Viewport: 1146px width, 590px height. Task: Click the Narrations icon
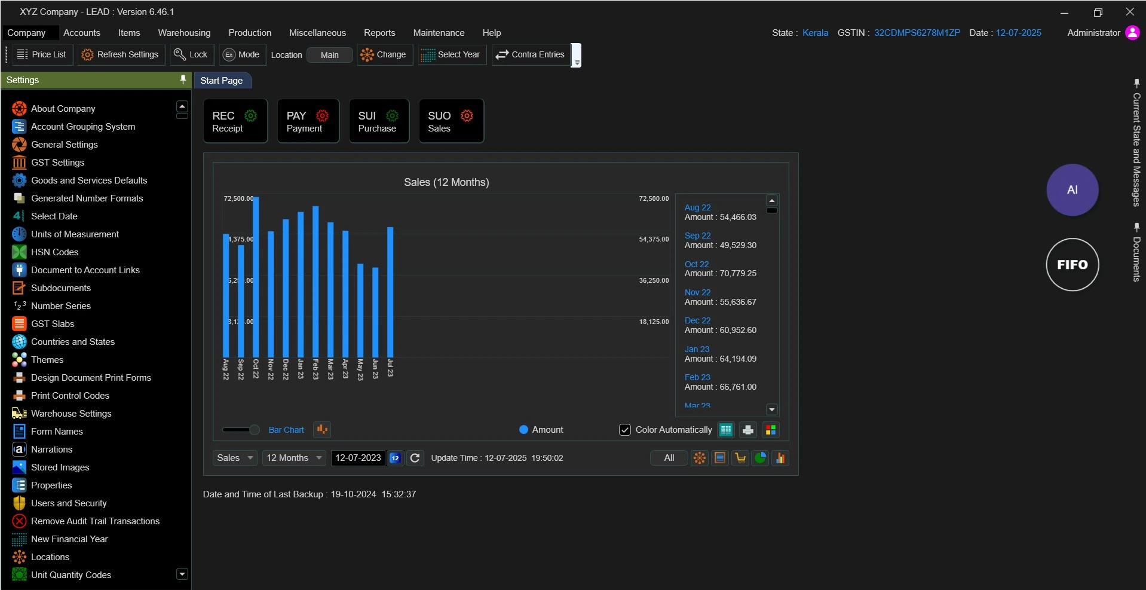click(20, 450)
